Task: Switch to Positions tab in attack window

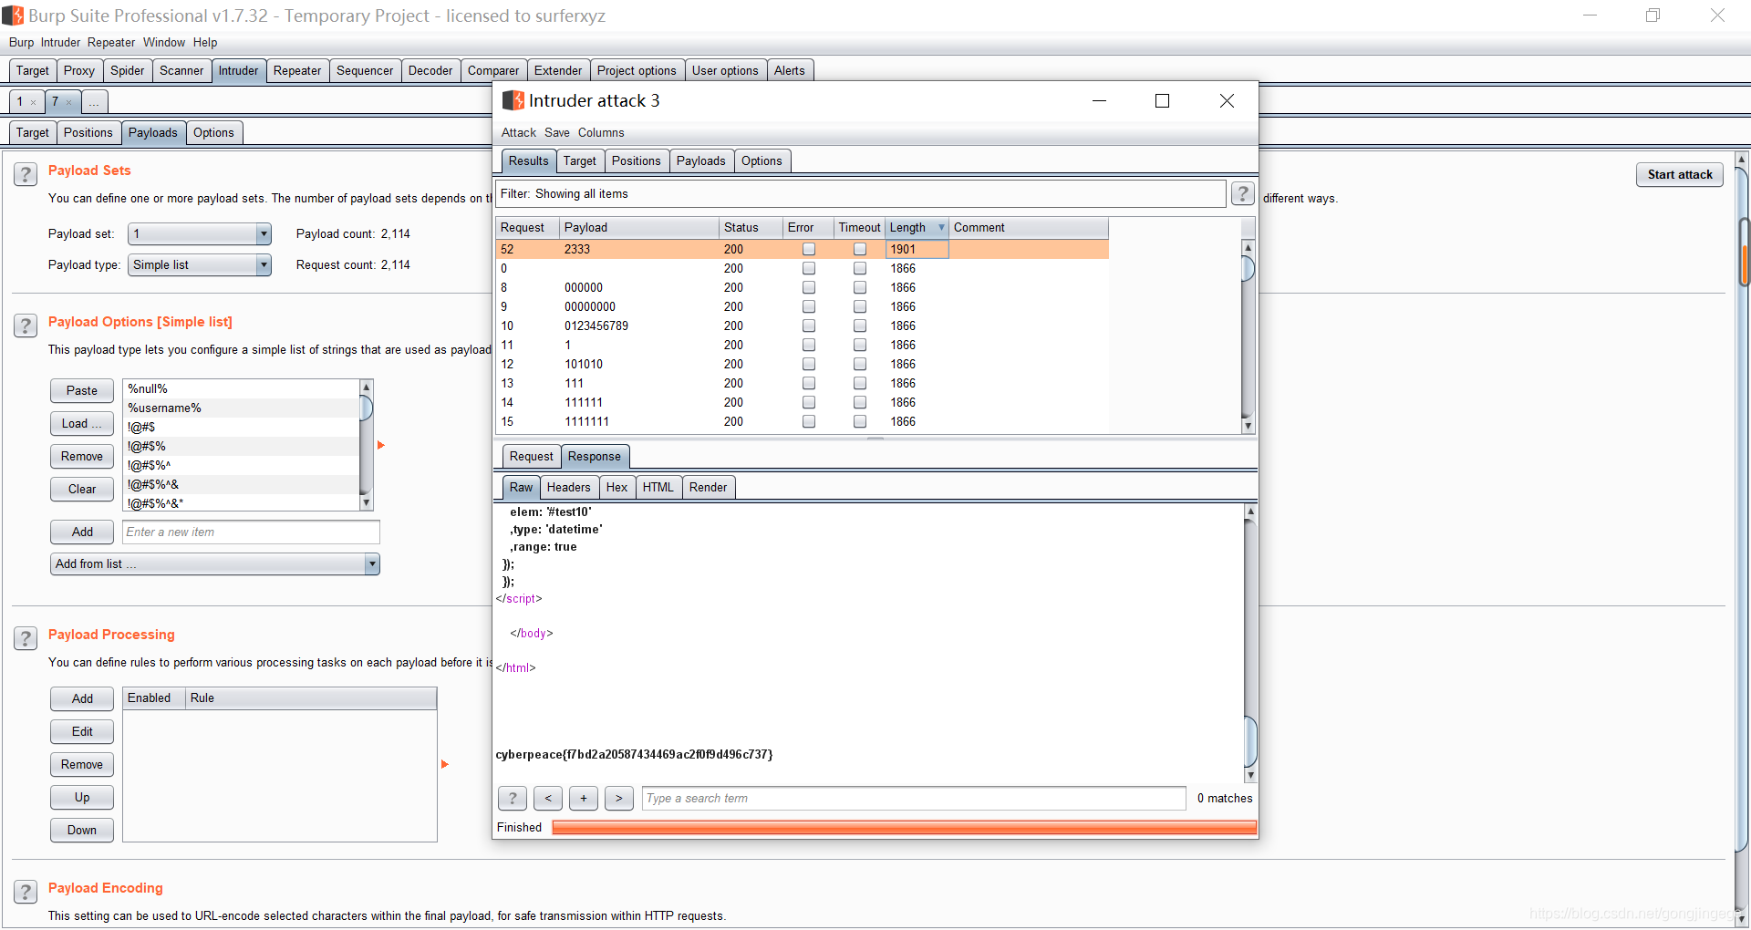Action: (637, 161)
